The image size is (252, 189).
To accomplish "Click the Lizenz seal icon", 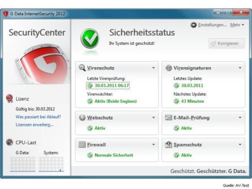I will click(x=9, y=98).
